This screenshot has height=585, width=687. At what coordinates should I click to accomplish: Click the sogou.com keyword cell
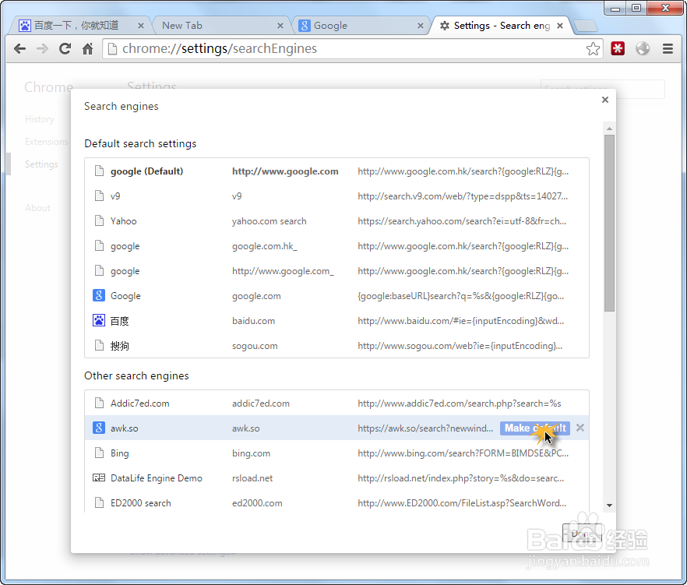point(255,346)
